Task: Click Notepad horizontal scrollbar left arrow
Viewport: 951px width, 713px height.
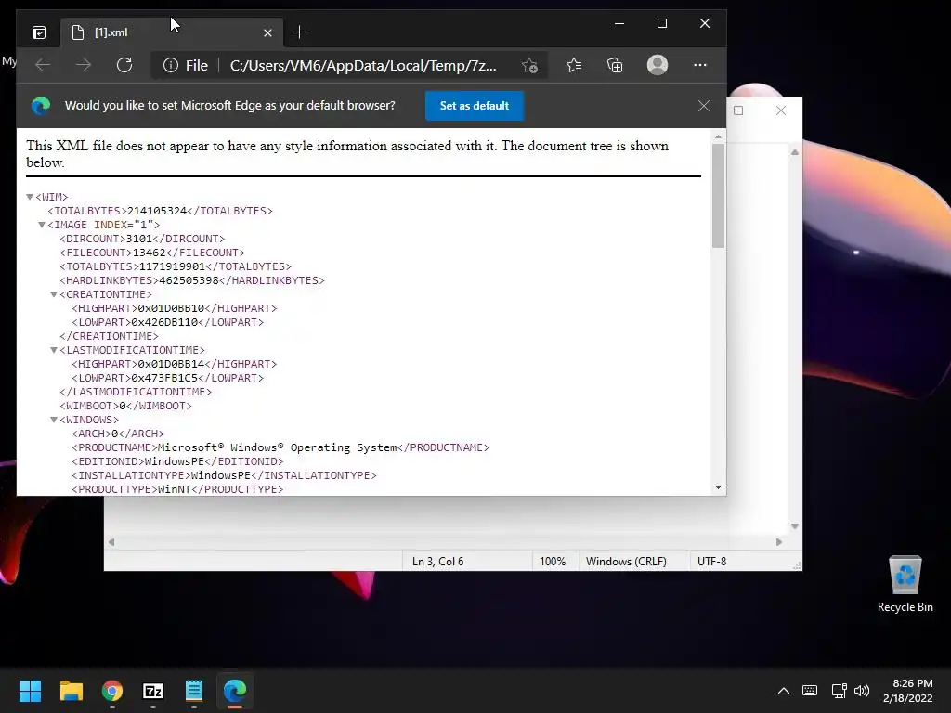Action: (x=111, y=542)
